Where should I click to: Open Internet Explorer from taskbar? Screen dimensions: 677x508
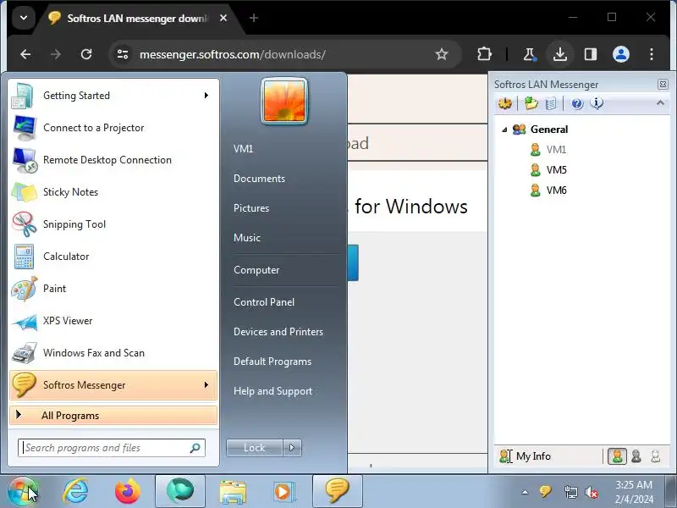click(x=76, y=491)
